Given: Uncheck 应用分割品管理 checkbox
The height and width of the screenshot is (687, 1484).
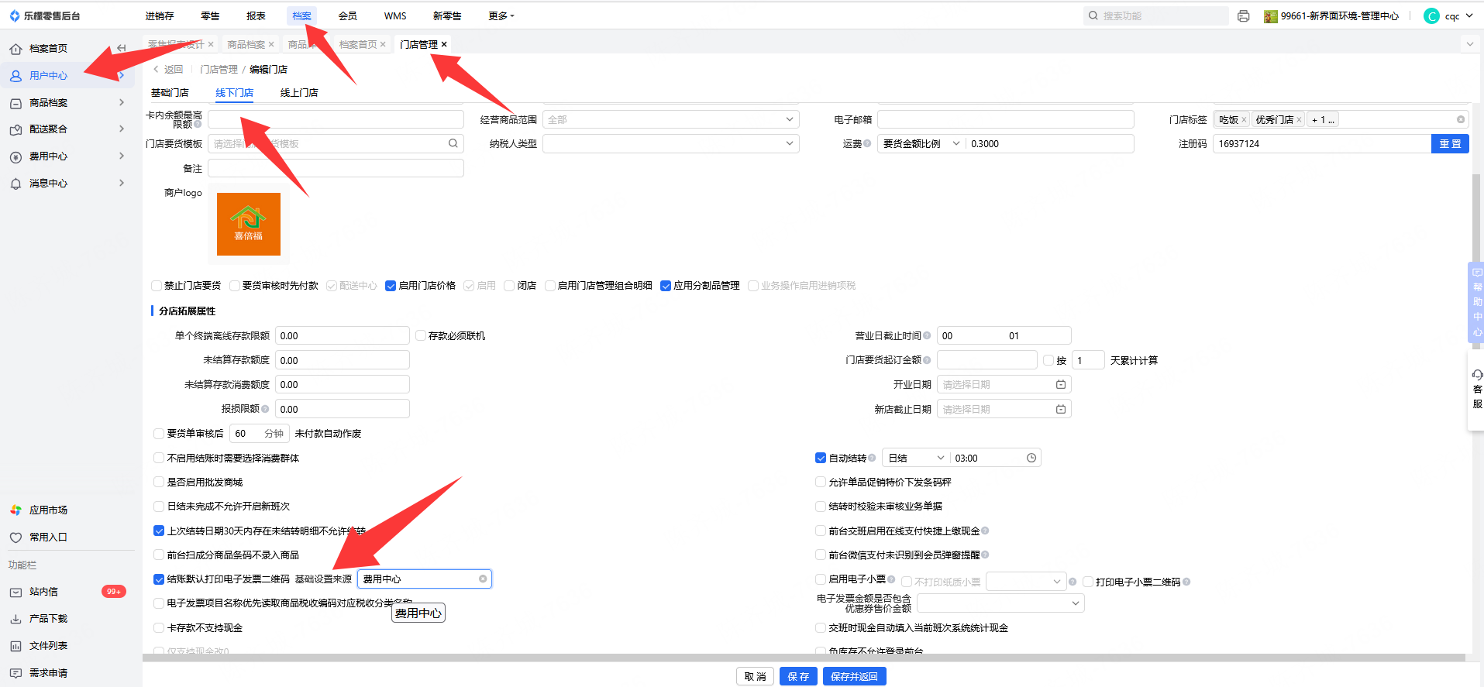Looking at the screenshot, I should (666, 286).
